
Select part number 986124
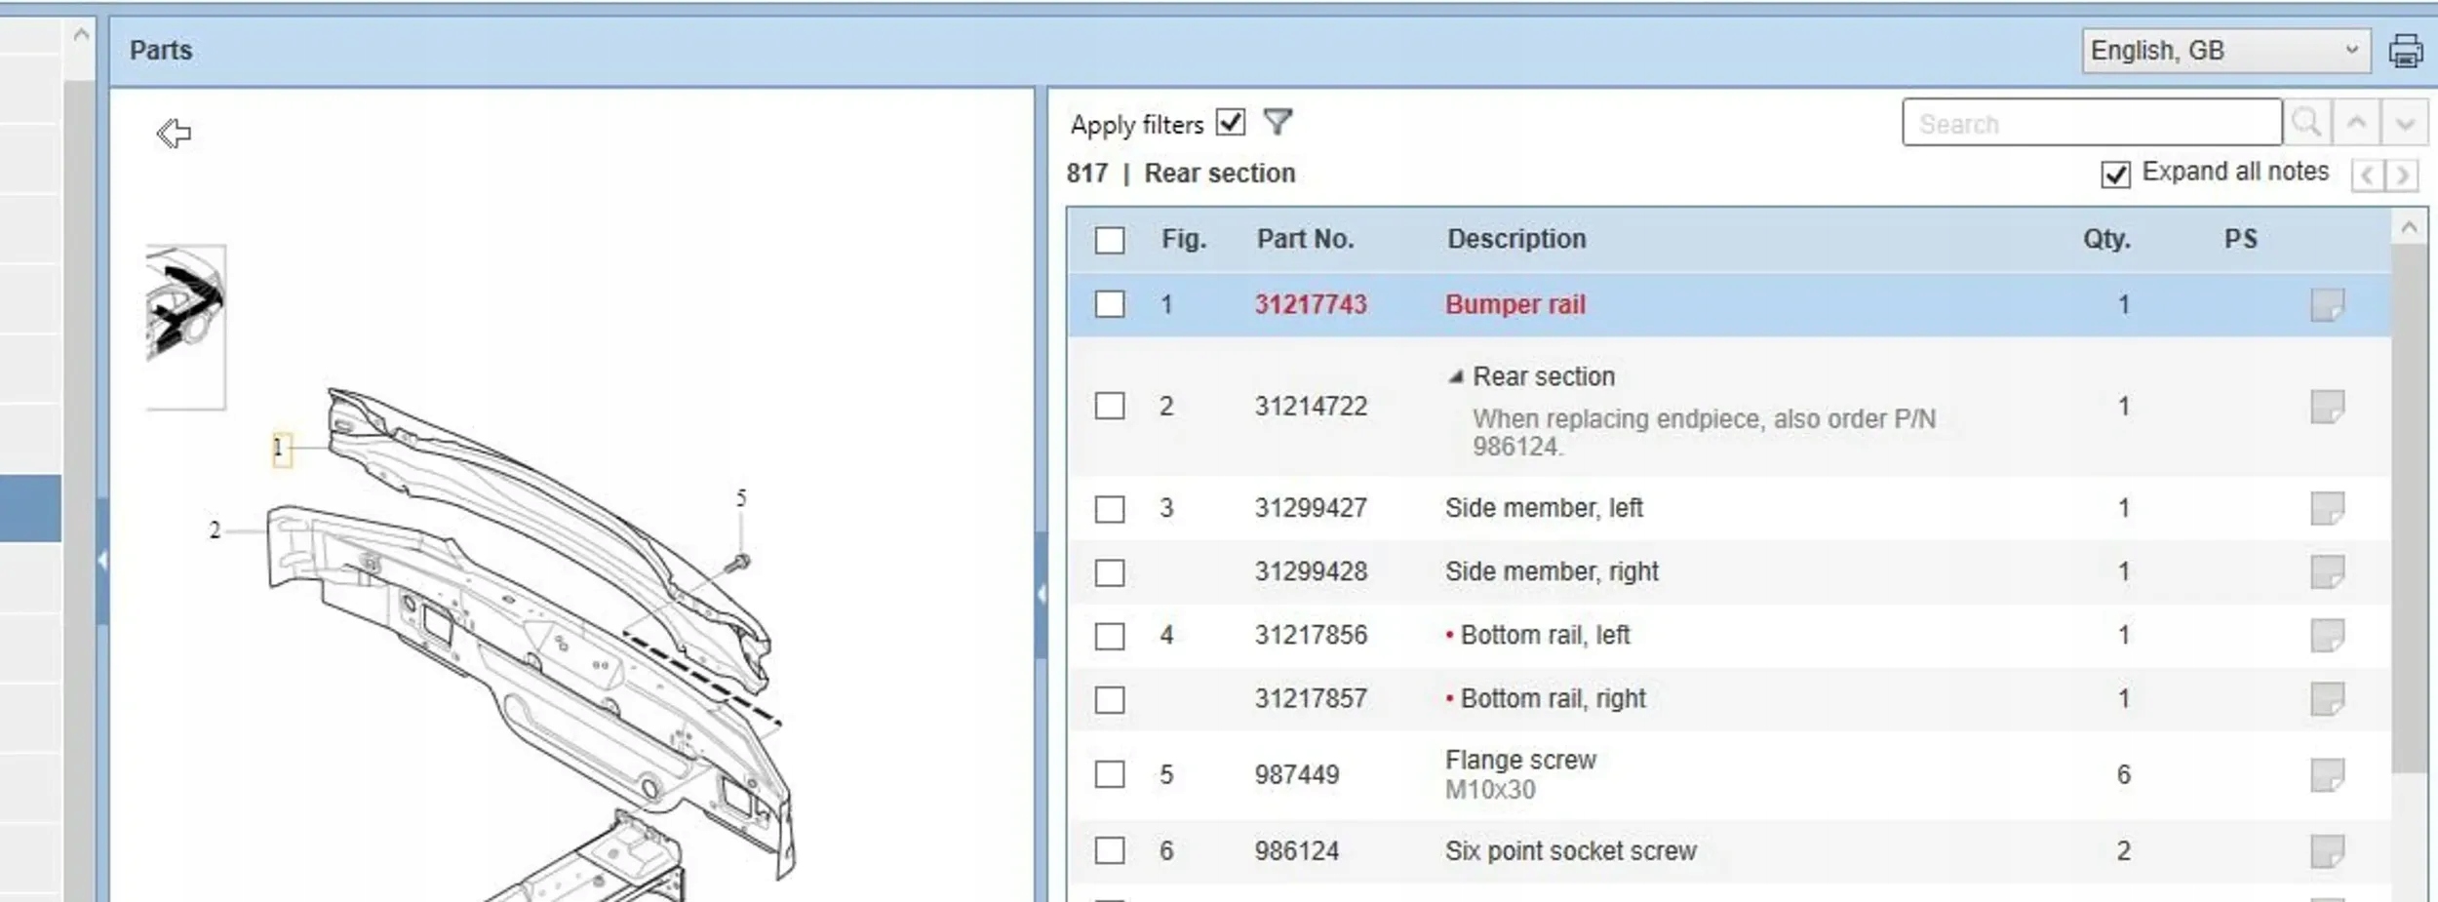1297,850
